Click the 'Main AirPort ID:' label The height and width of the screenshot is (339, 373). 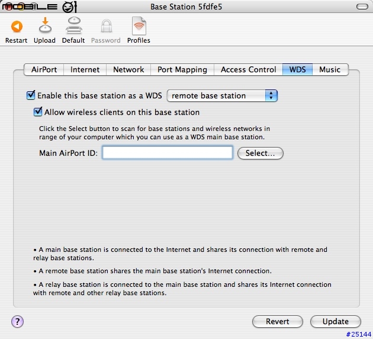(68, 153)
